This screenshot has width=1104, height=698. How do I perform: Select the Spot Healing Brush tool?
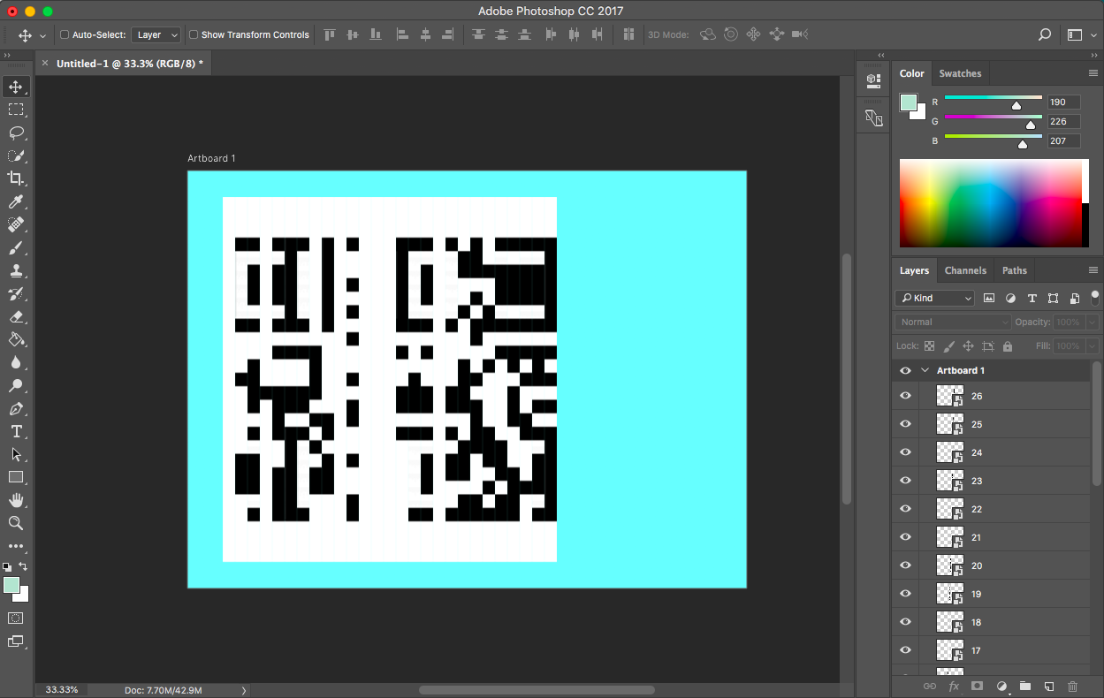pos(16,224)
